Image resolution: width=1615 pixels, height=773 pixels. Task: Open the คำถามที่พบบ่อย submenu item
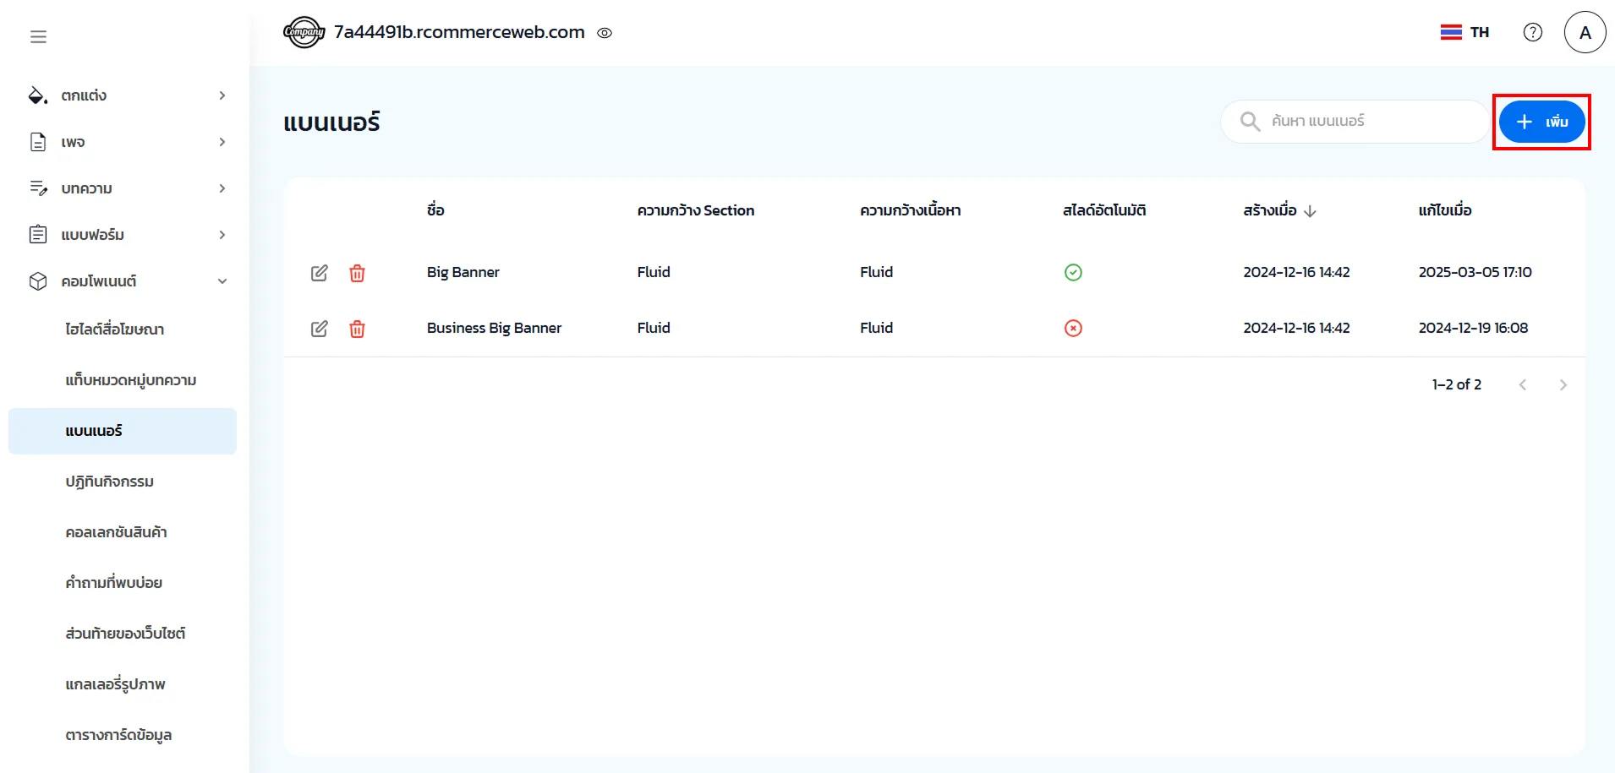[x=123, y=583]
